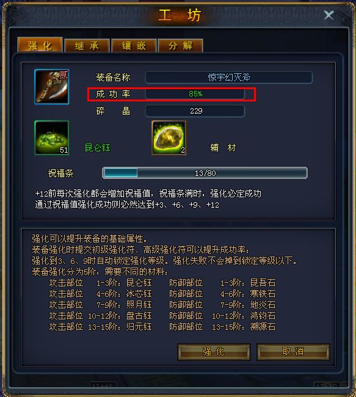Click the 辅材 label next to stone
Viewport: 356px width, 397px height.
(223, 148)
